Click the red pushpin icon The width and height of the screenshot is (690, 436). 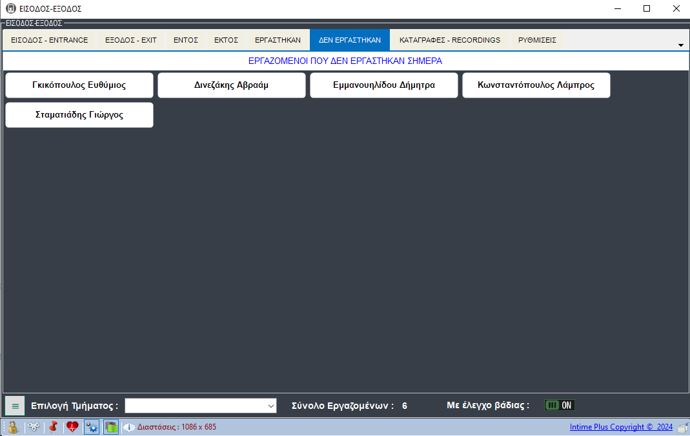(53, 427)
